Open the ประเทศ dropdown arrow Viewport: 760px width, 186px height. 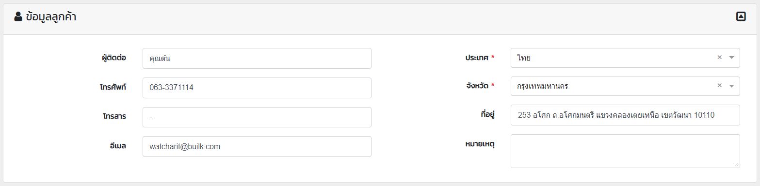[x=732, y=58]
